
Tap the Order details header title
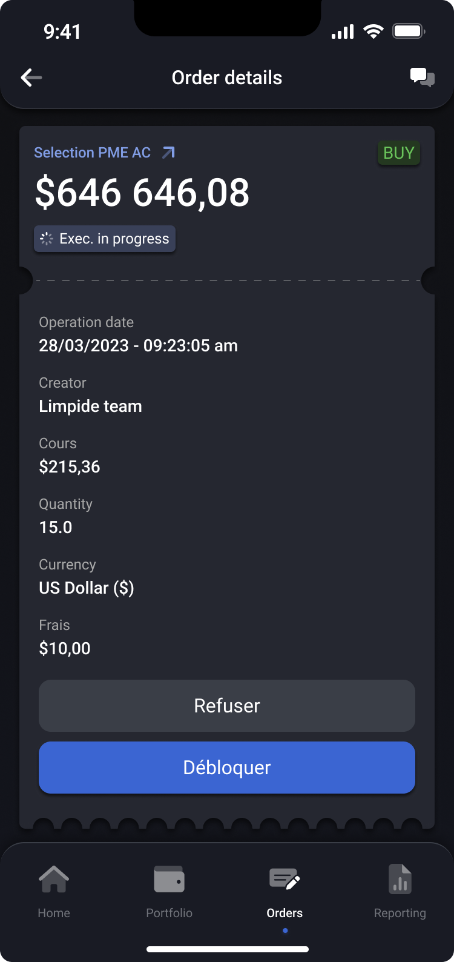pos(227,78)
